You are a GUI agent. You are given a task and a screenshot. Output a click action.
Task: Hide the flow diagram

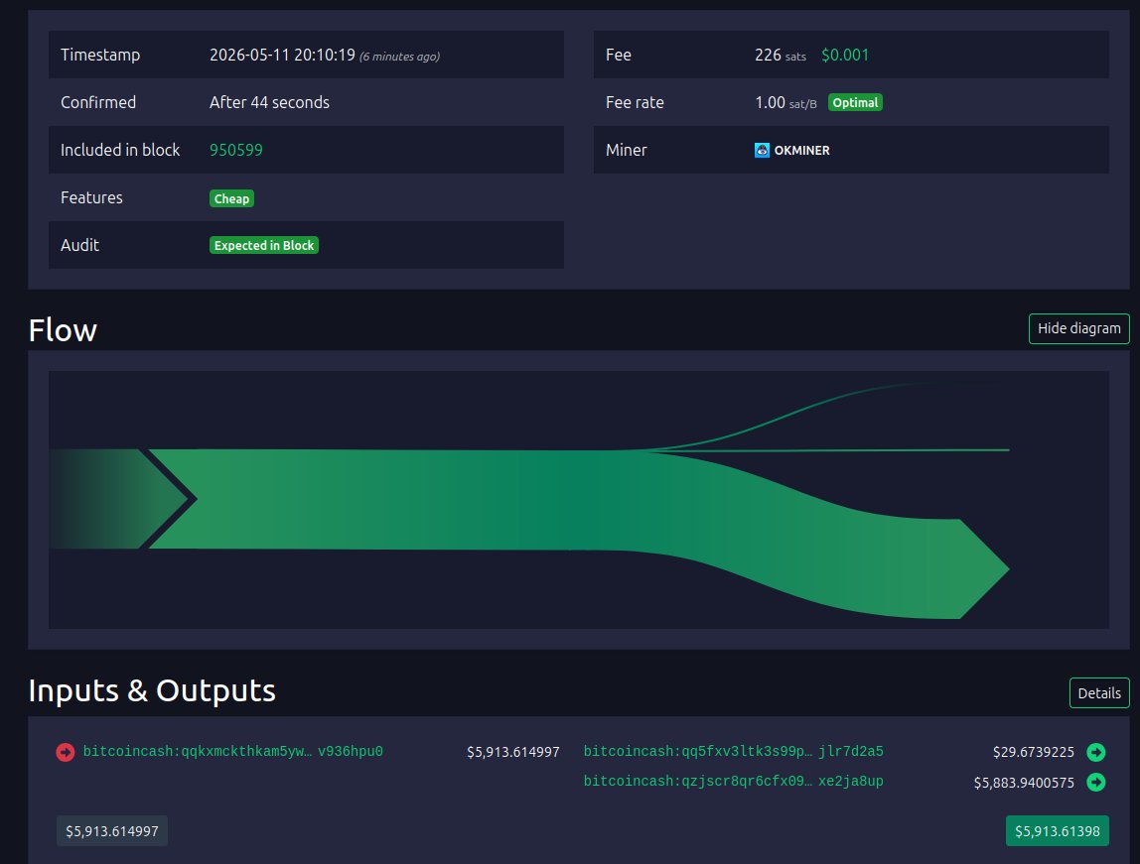click(1078, 329)
